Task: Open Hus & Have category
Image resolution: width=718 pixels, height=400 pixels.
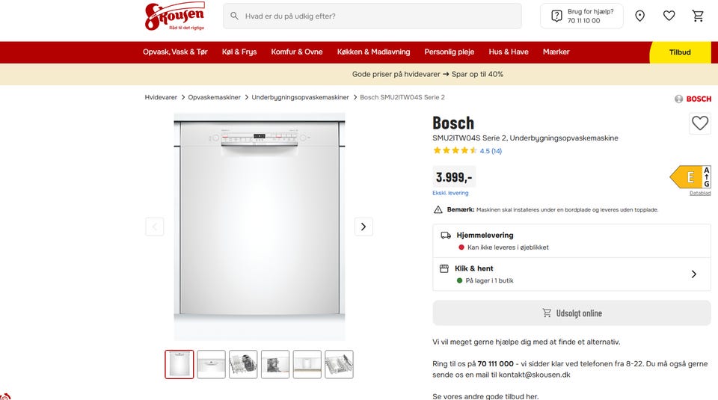Action: [x=509, y=52]
